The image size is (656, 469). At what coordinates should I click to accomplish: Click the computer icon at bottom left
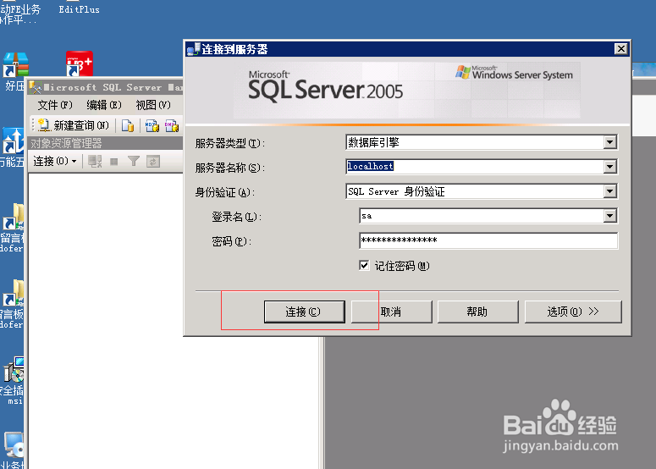[14, 444]
